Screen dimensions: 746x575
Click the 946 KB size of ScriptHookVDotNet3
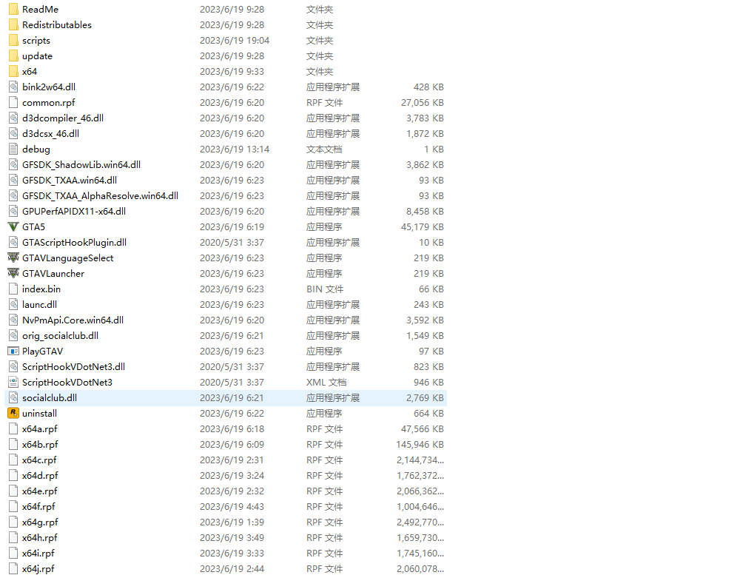pyautogui.click(x=429, y=382)
